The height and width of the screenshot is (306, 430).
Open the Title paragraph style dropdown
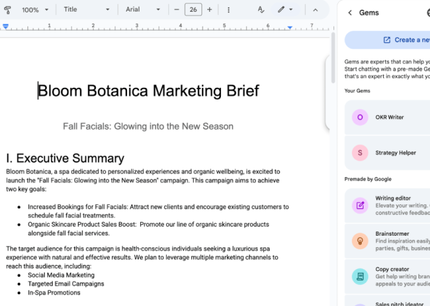(87, 10)
